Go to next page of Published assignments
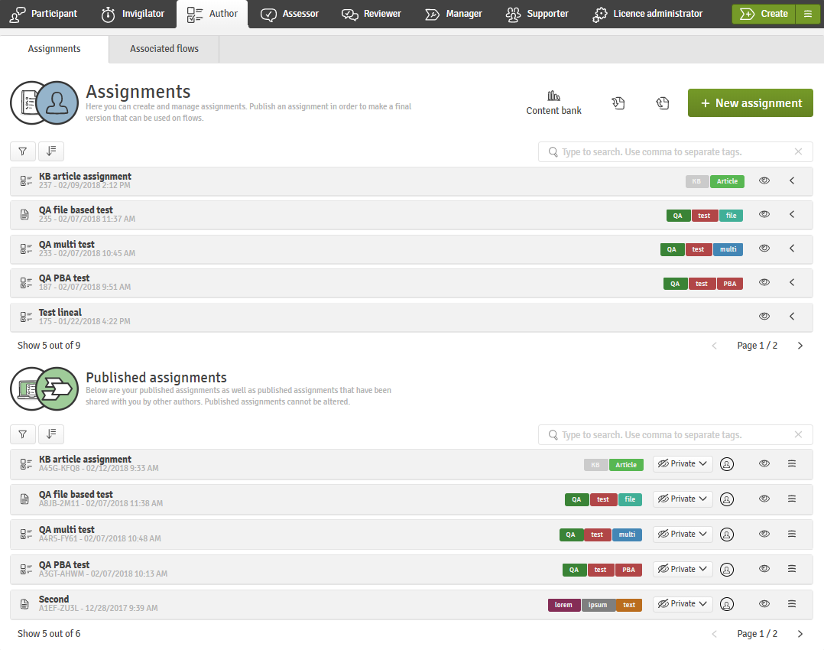 [x=800, y=634]
